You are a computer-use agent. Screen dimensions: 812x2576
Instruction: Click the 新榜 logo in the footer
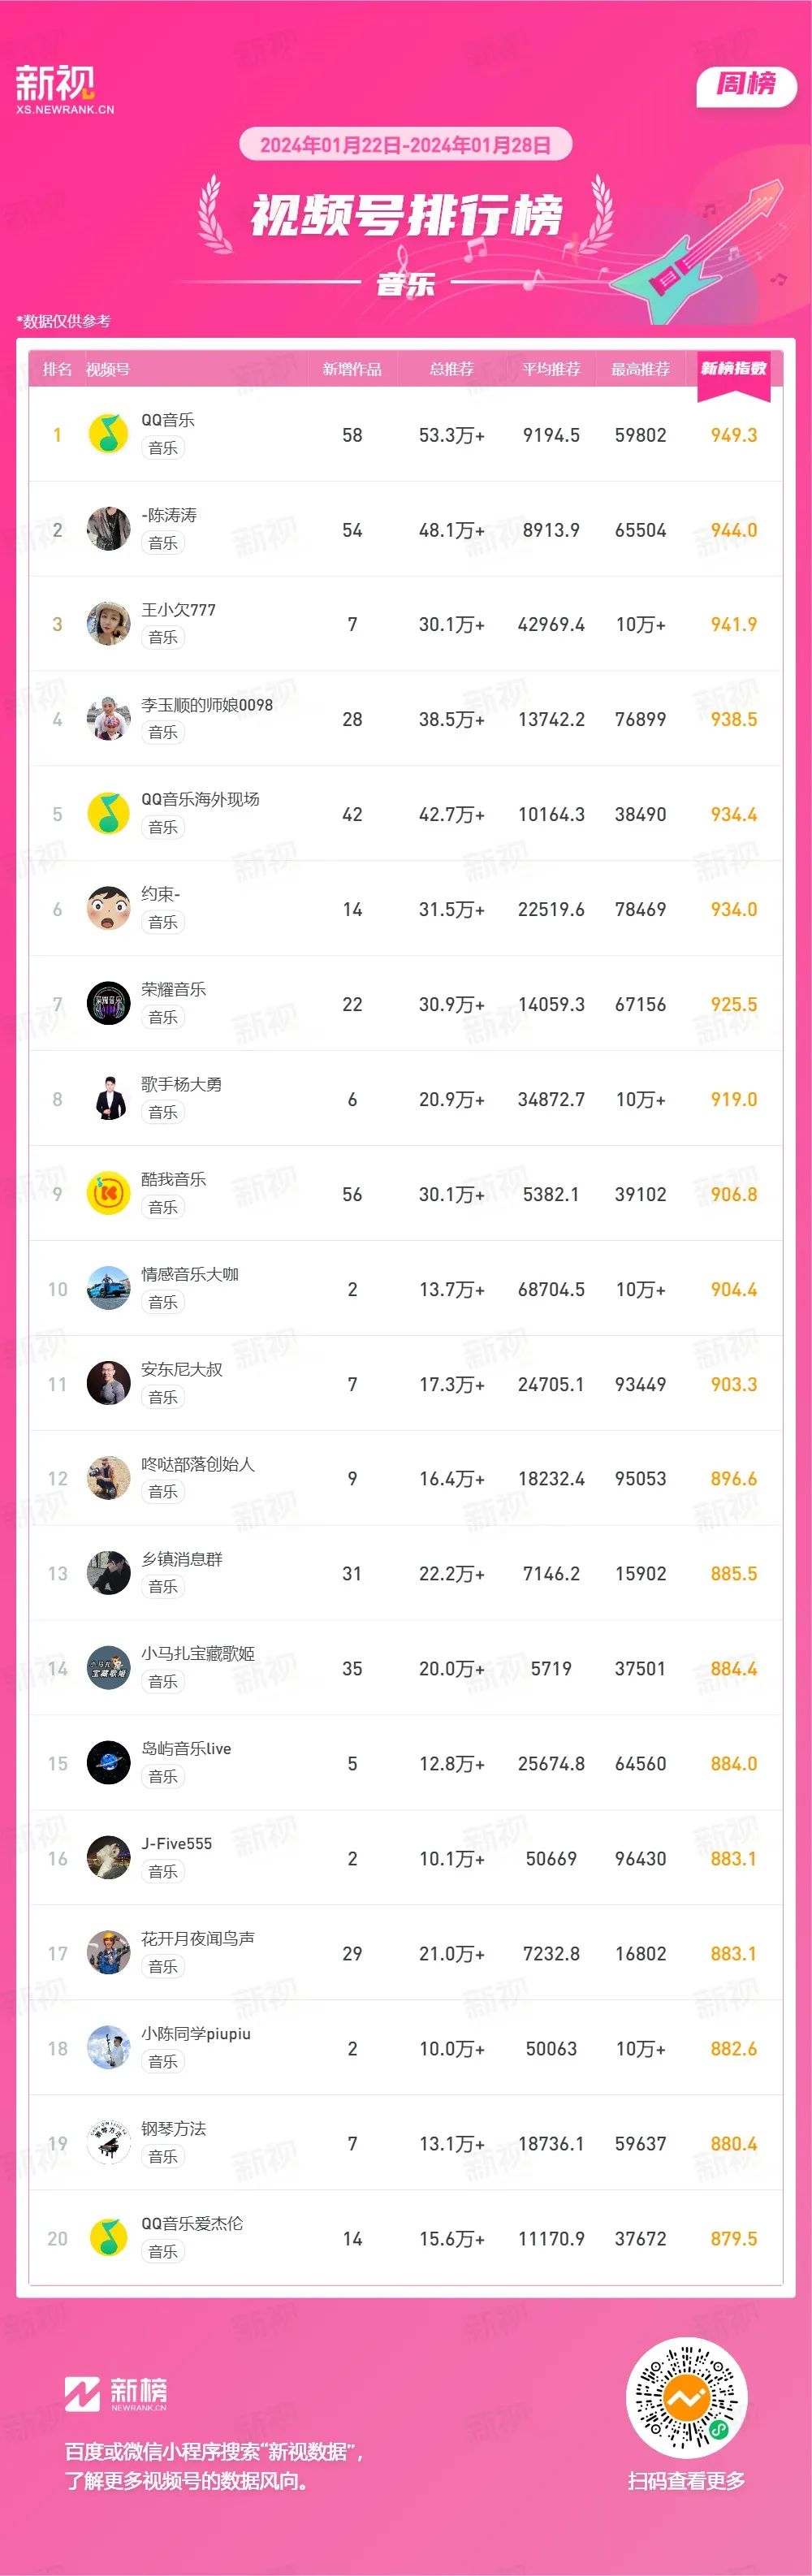pyautogui.click(x=116, y=2393)
